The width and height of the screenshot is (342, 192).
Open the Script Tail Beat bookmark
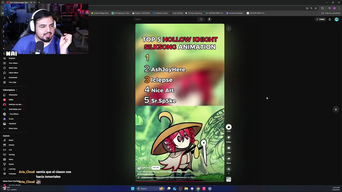pyautogui.click(x=176, y=13)
